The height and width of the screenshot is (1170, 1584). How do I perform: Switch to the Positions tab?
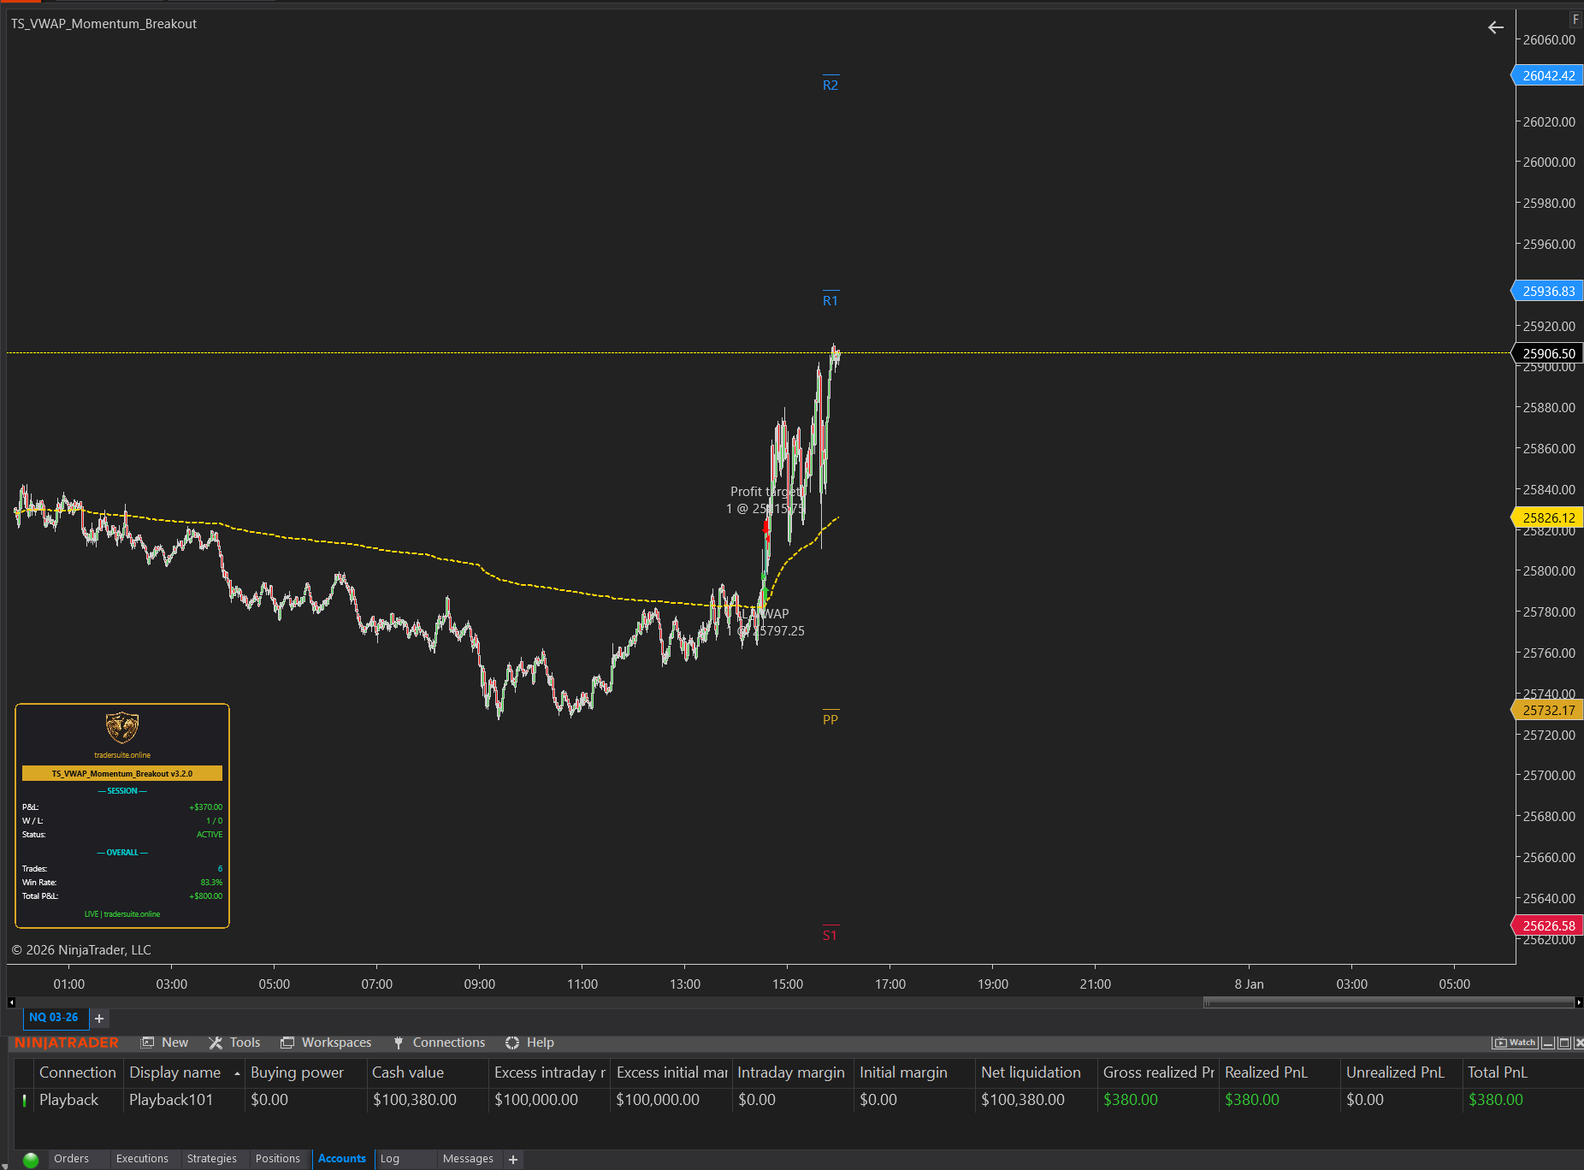[x=278, y=1159]
